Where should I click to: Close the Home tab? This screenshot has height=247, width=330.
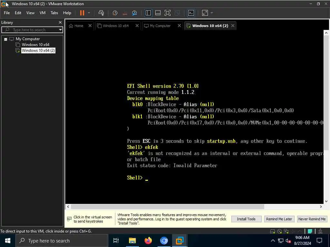90,25
